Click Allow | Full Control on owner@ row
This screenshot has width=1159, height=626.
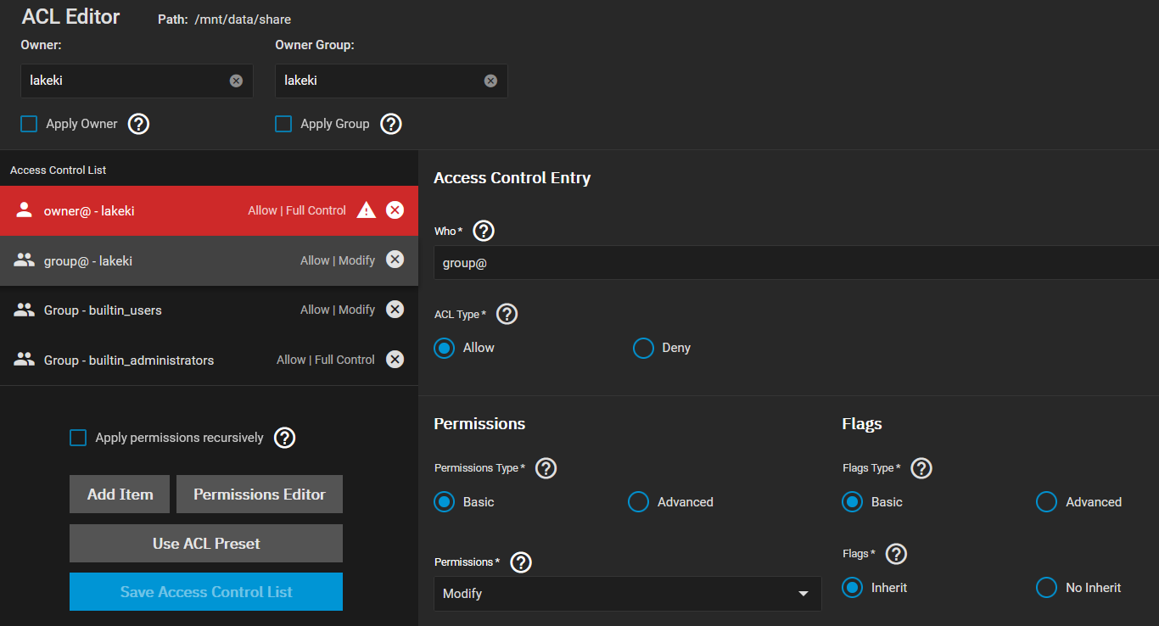(x=297, y=210)
